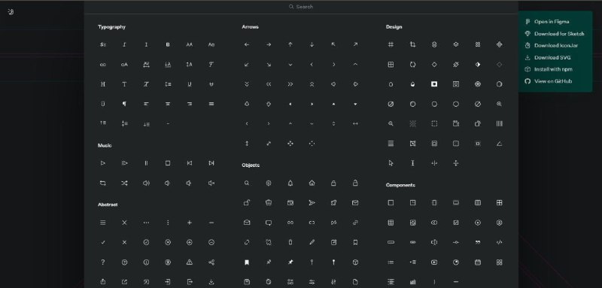Select the heading H icon
Viewport: 602px width, 288px height.
tap(103, 84)
